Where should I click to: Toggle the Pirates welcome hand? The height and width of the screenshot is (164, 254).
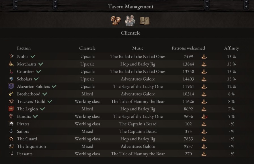point(204,124)
